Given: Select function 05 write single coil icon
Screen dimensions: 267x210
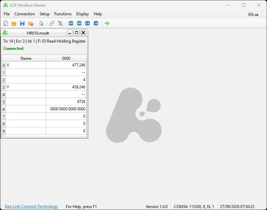Looking at the screenshot, I should pyautogui.click(x=71, y=23).
